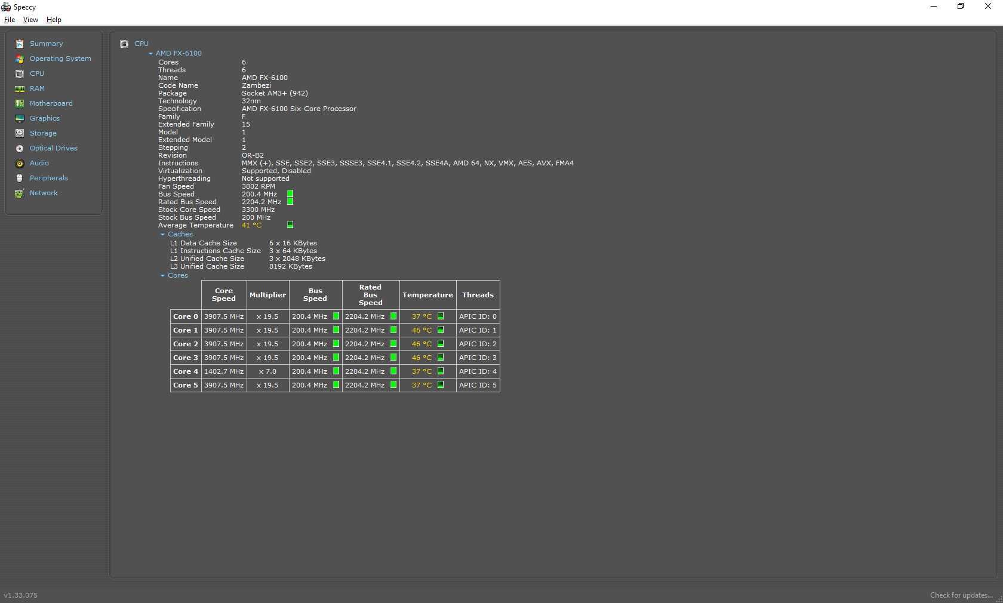Viewport: 1003px width, 603px height.
Task: Click the Rated Bus Speed green indicator
Action: point(290,202)
